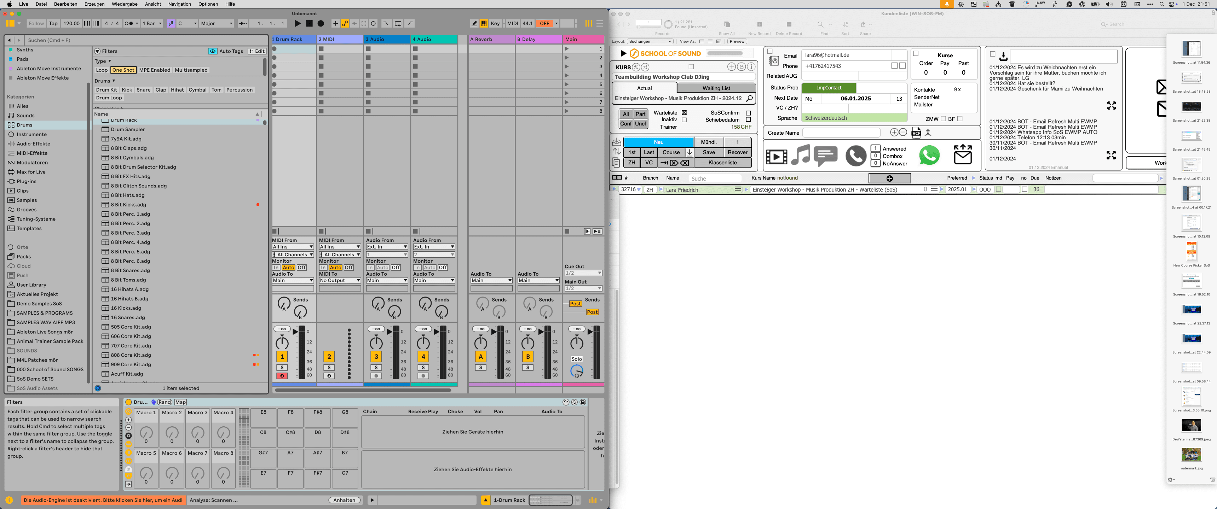This screenshot has width=1217, height=509.
Task: Open the Optionen menu
Action: 208,4
